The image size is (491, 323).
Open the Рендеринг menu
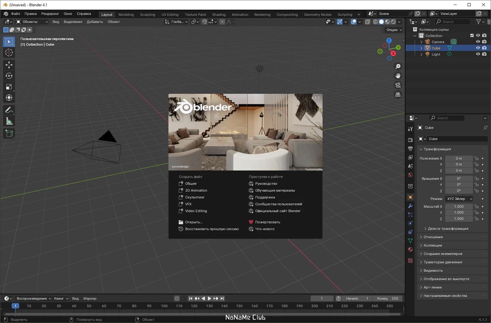[50, 14]
